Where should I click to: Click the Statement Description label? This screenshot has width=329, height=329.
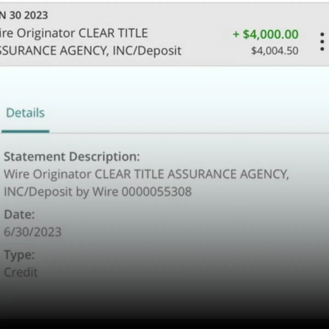[72, 157]
